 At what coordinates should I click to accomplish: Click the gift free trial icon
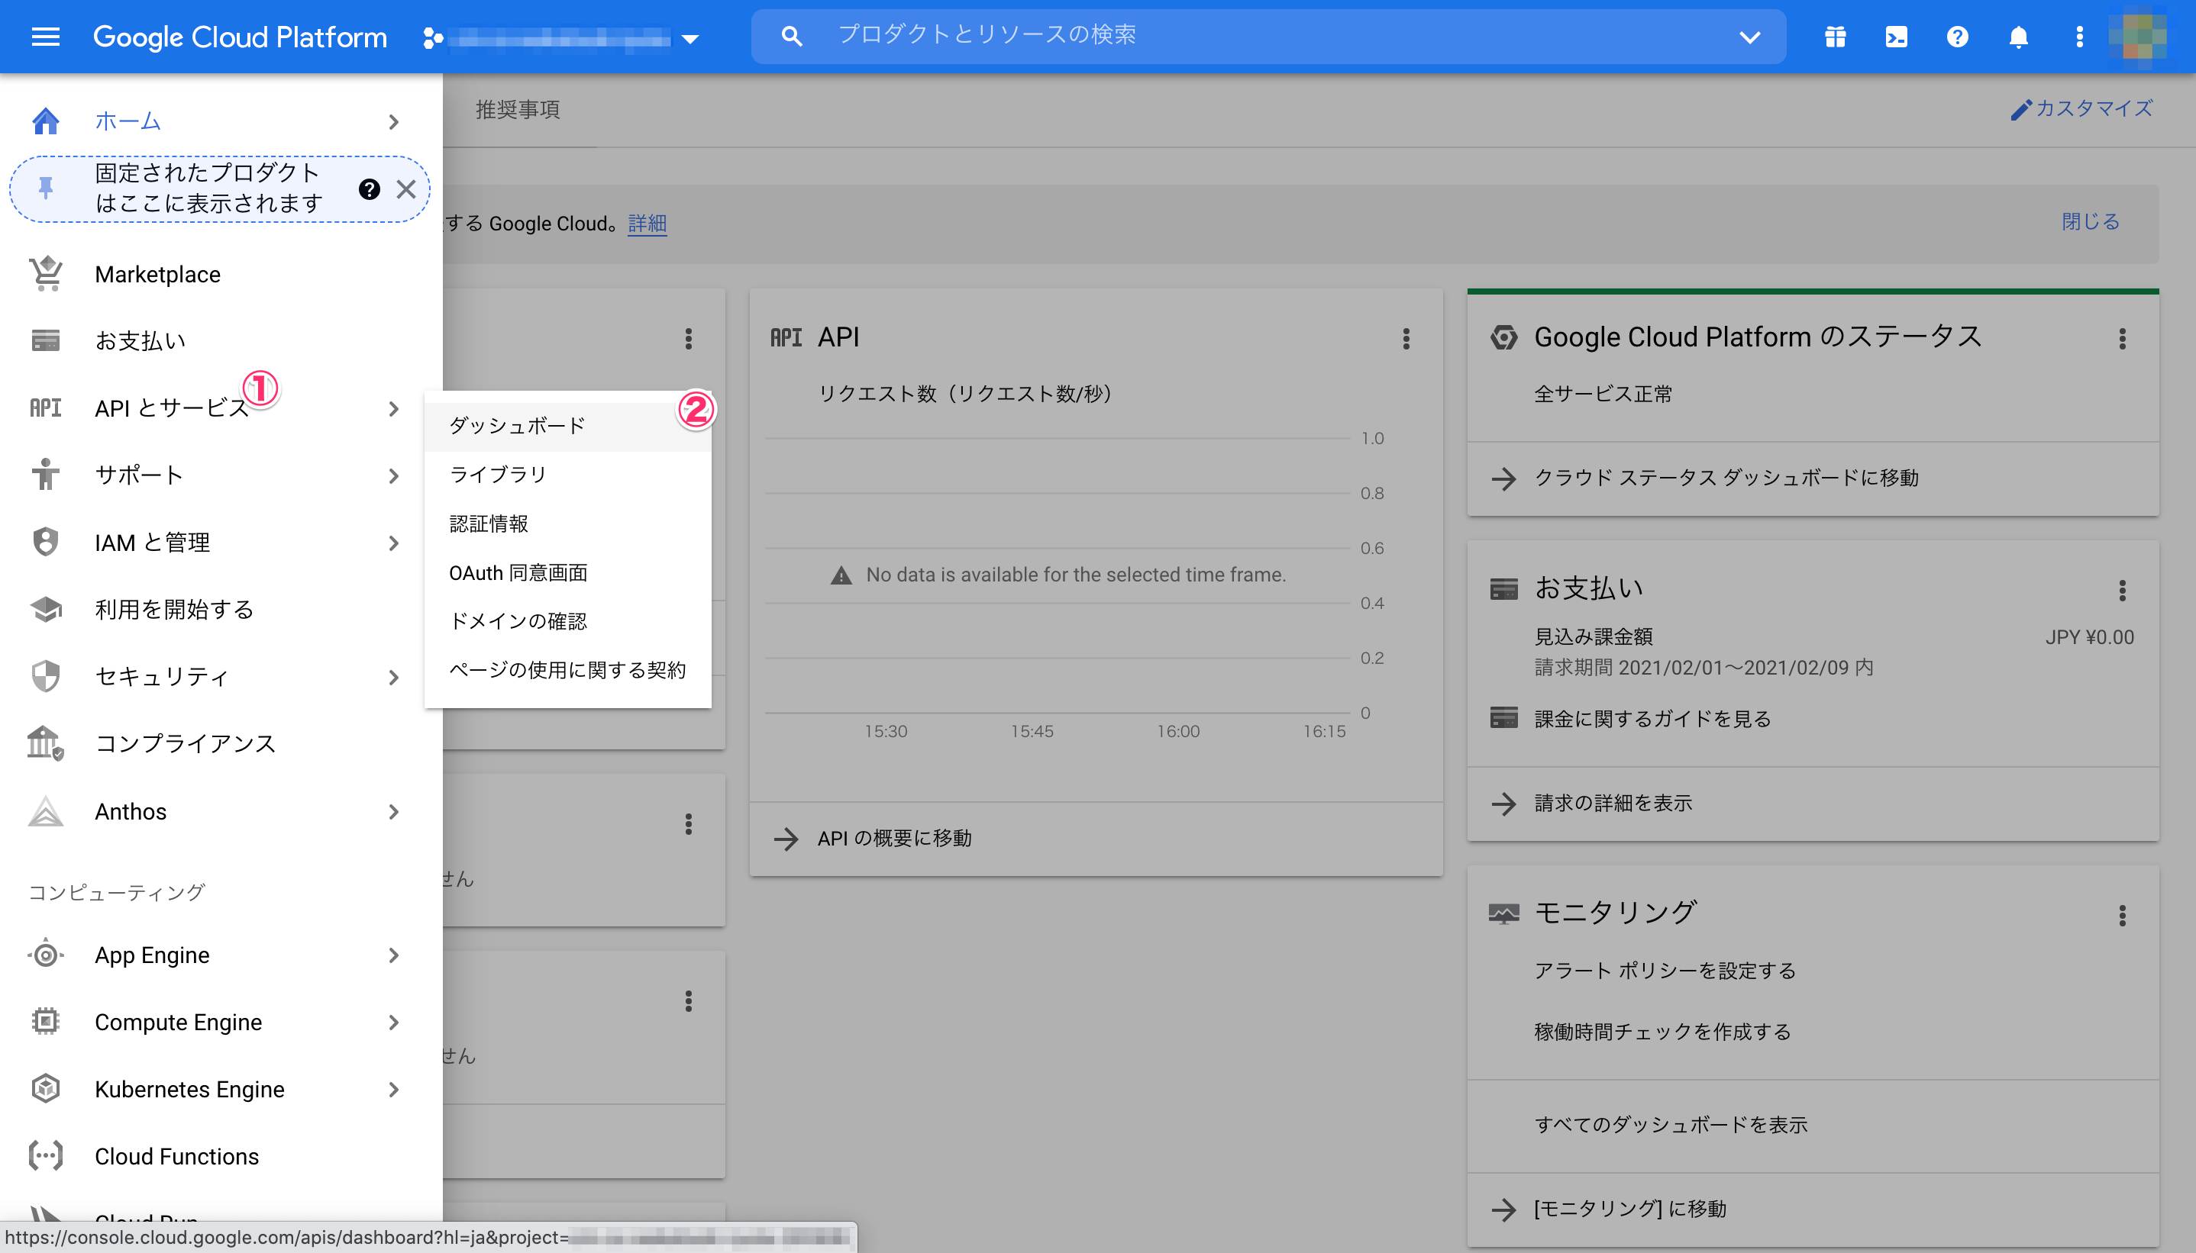[1834, 36]
